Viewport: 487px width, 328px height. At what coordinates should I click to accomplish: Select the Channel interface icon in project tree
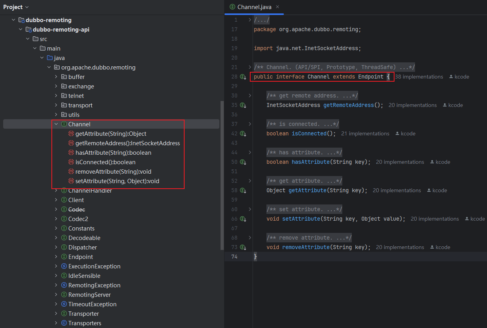coord(64,124)
